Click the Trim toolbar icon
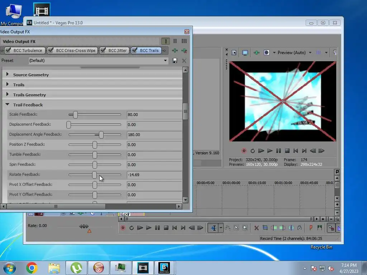Viewport: 367px width, 275px height. (x=265, y=228)
